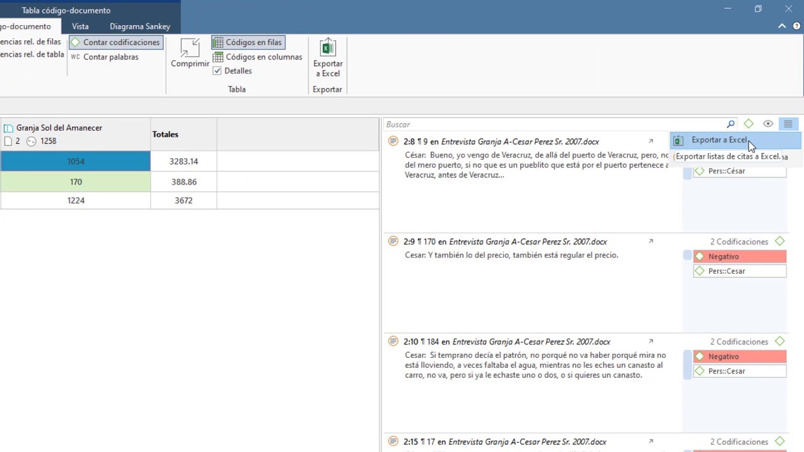Viewport: 804px width, 452px height.
Task: Click quotation 2:15 text icon
Action: click(393, 441)
